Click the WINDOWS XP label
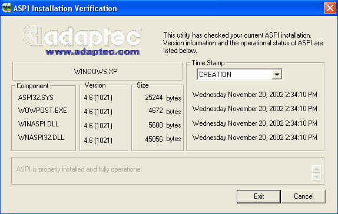The image size is (338, 214). point(96,72)
